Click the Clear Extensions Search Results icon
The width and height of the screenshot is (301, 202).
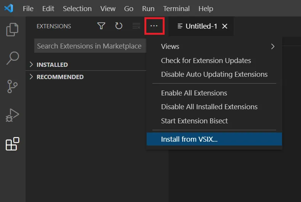pos(136,26)
